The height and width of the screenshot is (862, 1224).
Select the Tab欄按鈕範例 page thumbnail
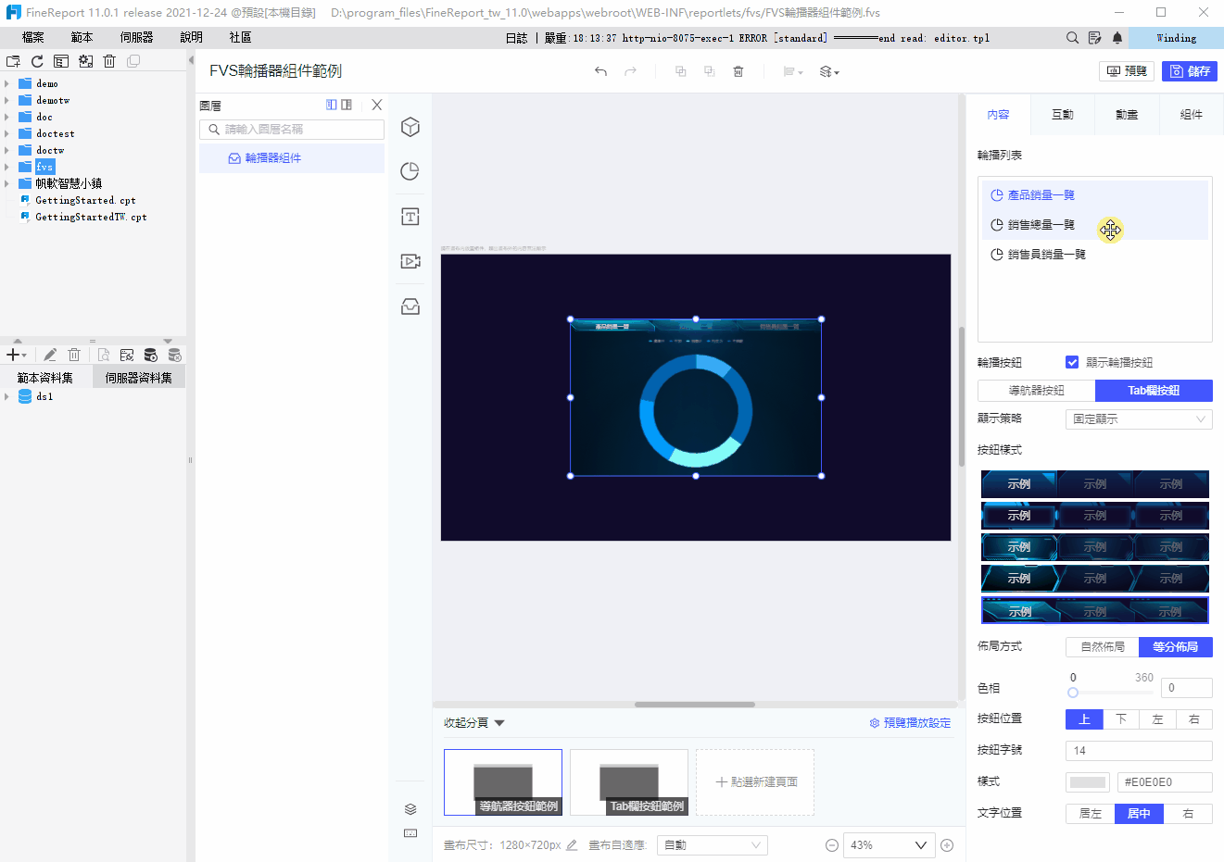coord(629,782)
